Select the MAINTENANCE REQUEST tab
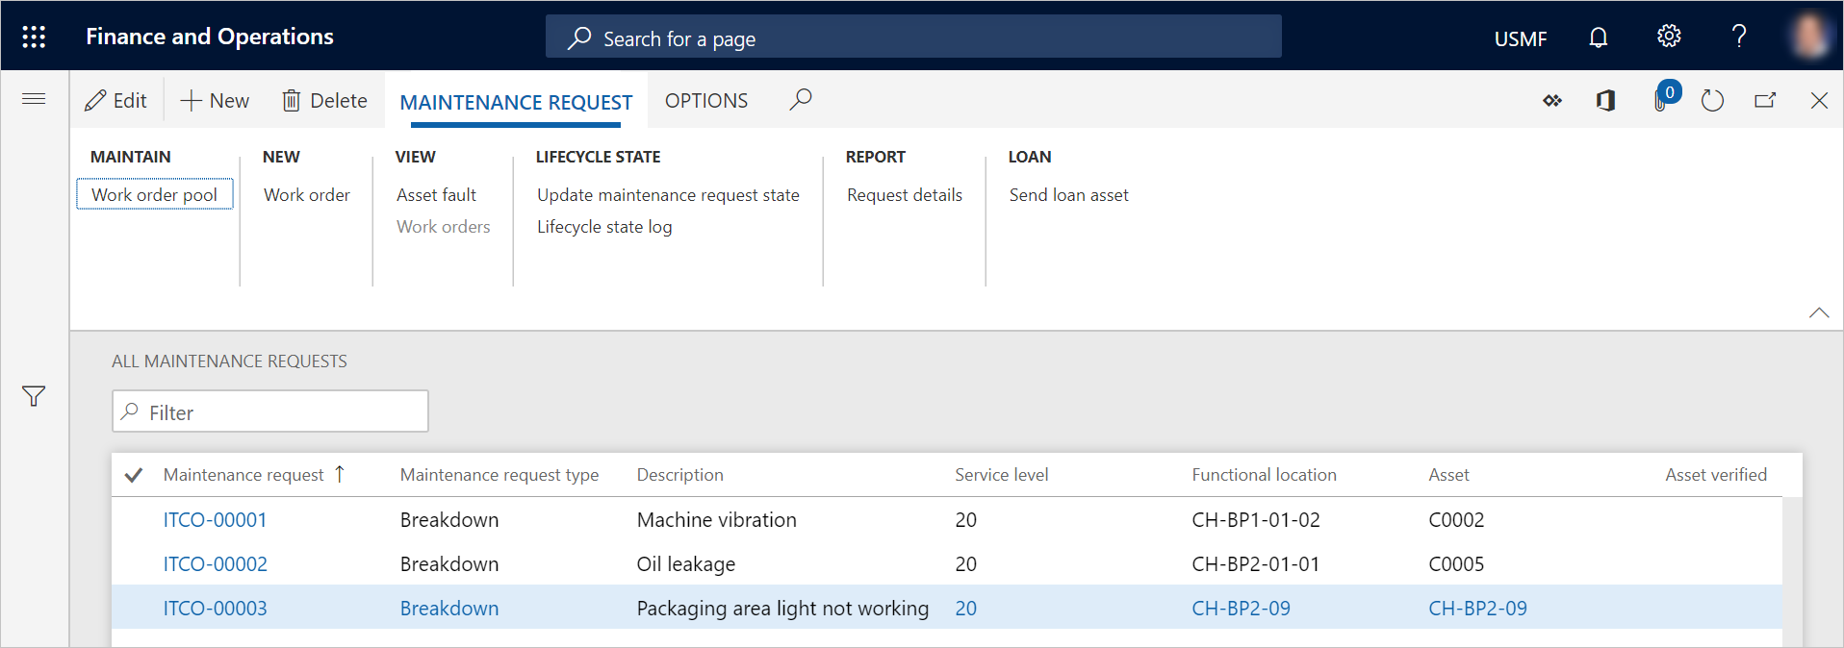 click(516, 102)
